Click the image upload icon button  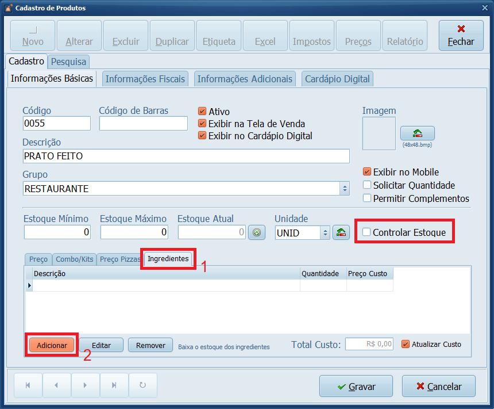tap(417, 133)
